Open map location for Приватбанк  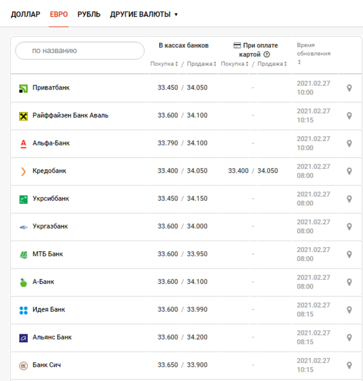click(x=349, y=88)
